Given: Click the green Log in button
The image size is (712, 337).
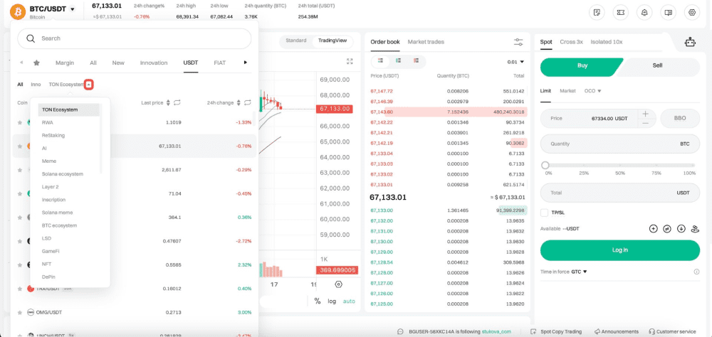Looking at the screenshot, I should tap(619, 250).
